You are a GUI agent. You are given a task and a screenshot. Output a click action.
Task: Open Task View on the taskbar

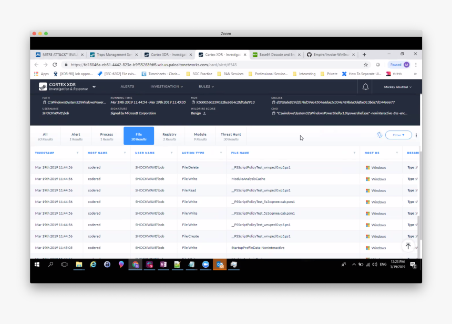(64, 264)
